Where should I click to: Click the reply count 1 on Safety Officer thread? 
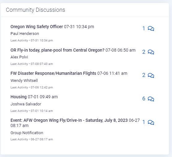tap(144, 28)
